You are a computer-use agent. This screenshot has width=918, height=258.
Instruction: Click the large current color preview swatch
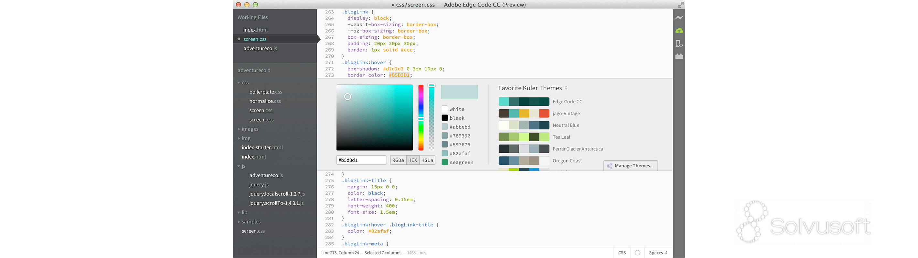pyautogui.click(x=459, y=92)
